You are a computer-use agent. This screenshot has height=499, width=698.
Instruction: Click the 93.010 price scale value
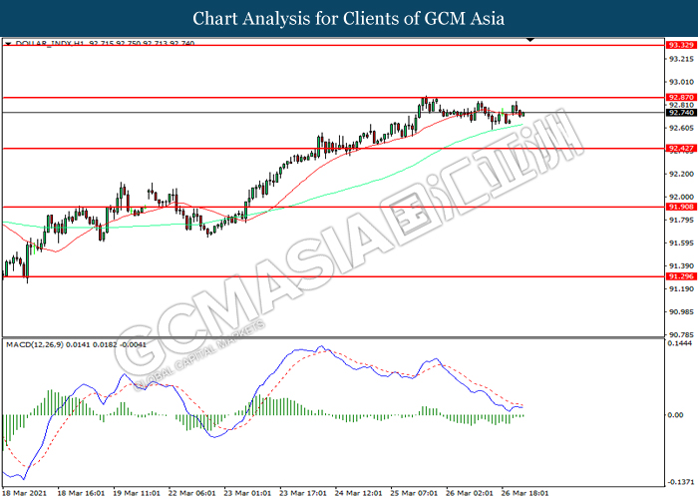(681, 82)
